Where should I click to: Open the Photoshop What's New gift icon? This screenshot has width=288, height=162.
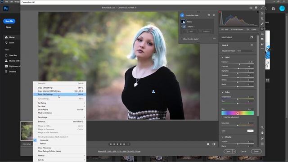[273, 9]
